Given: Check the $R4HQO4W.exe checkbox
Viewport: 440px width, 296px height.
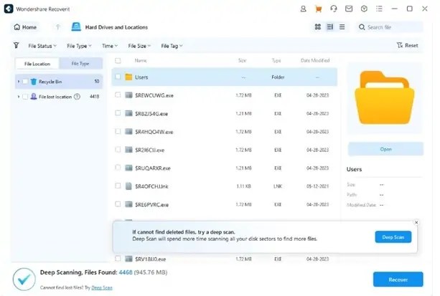Looking at the screenshot, I should click(x=118, y=131).
